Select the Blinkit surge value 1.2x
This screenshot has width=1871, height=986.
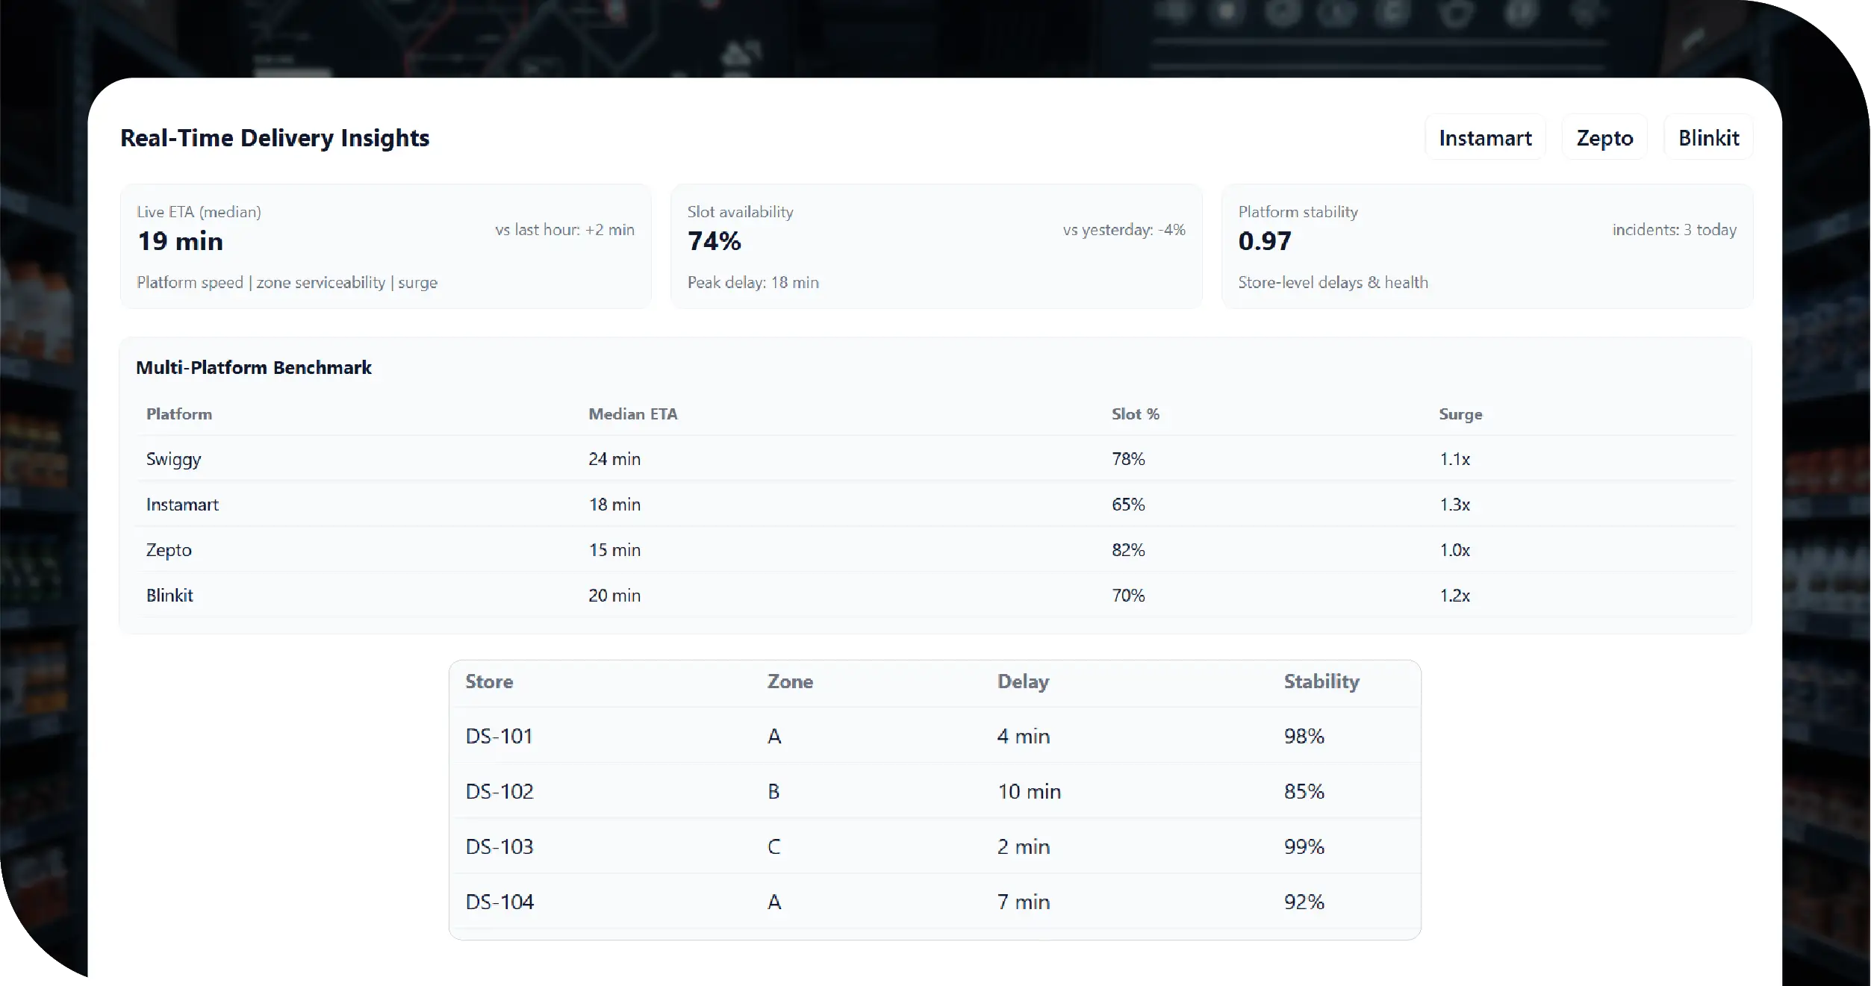click(1454, 596)
